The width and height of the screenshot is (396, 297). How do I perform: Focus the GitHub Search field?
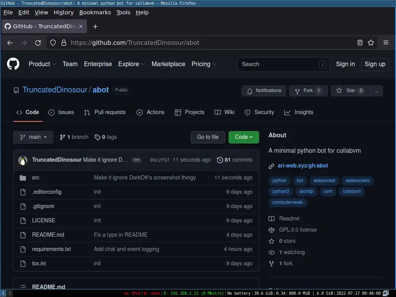[x=283, y=65]
